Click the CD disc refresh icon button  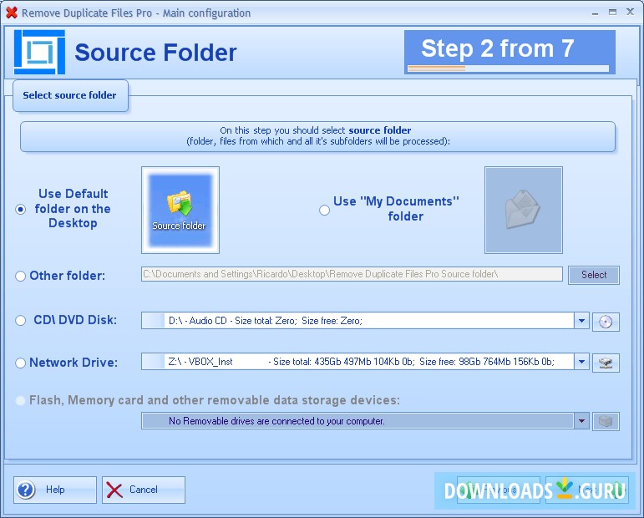coord(606,322)
